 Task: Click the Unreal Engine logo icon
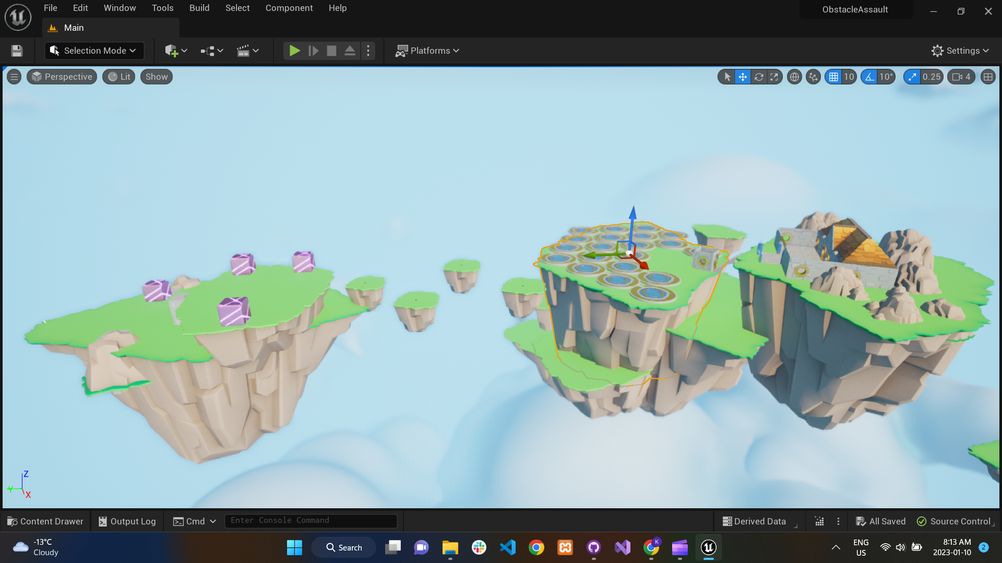coord(18,17)
